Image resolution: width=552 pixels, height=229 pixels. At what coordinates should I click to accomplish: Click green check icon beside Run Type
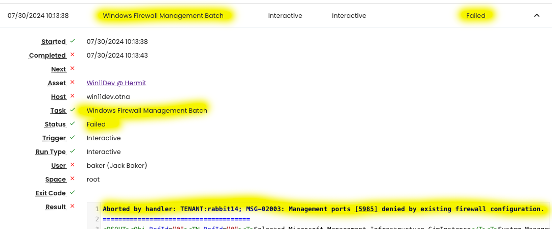pos(73,151)
